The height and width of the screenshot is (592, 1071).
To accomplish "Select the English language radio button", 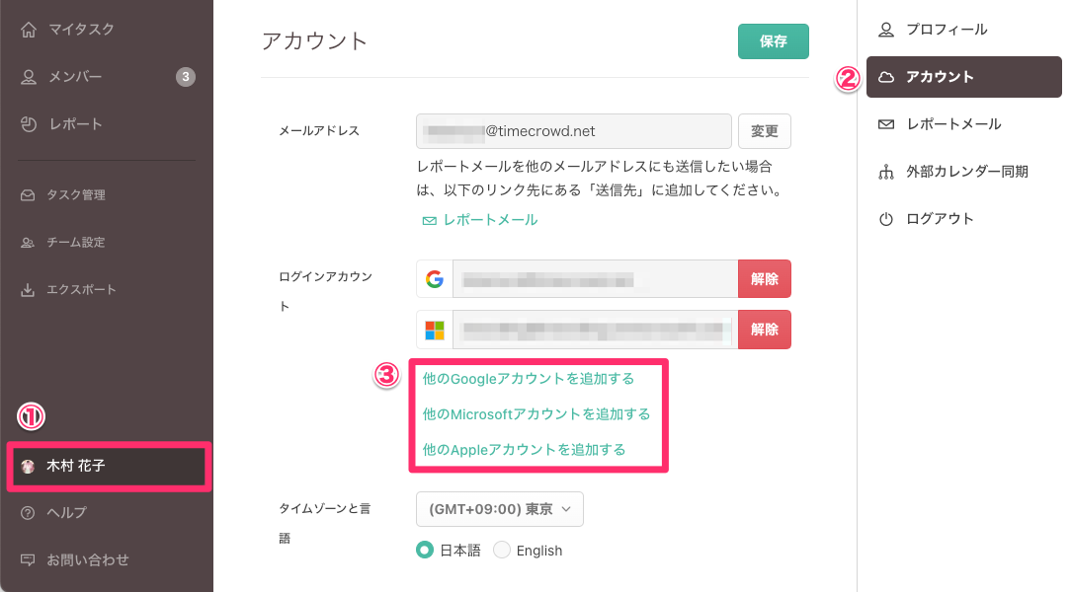I will point(502,551).
